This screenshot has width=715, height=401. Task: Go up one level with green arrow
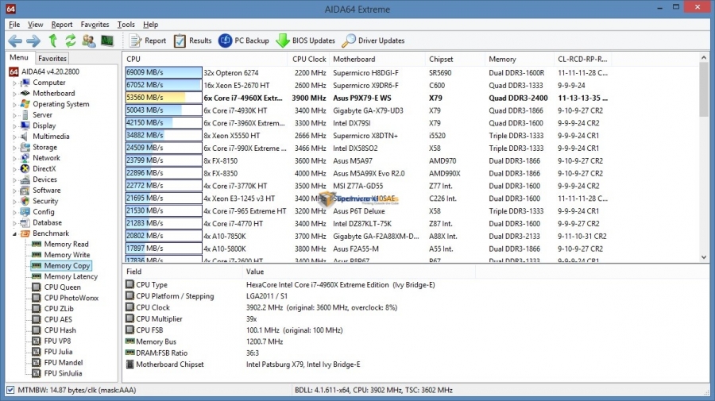point(53,41)
